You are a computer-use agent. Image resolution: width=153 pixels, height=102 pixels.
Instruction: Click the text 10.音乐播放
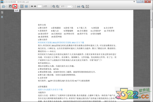(x=82, y=31)
